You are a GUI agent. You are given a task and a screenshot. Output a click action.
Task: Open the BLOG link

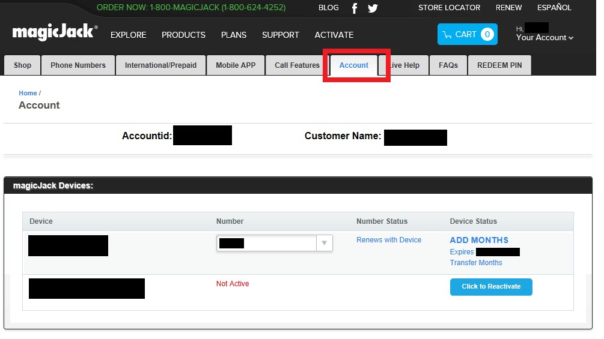tap(329, 8)
